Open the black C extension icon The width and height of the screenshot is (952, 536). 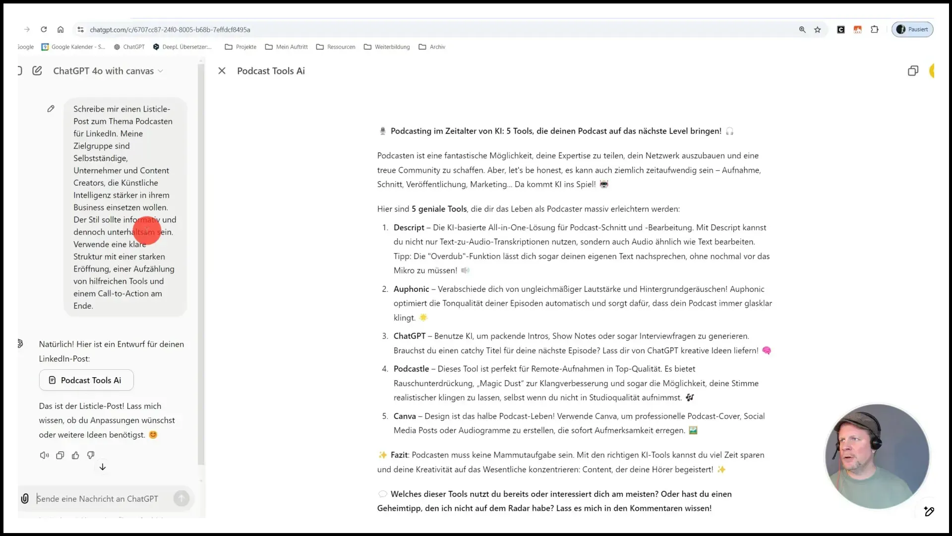(x=841, y=30)
